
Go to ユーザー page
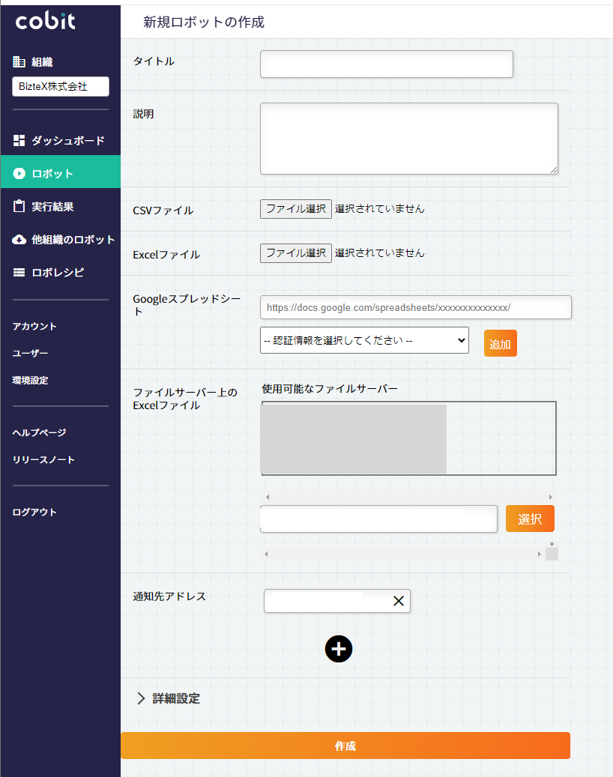[x=30, y=354]
